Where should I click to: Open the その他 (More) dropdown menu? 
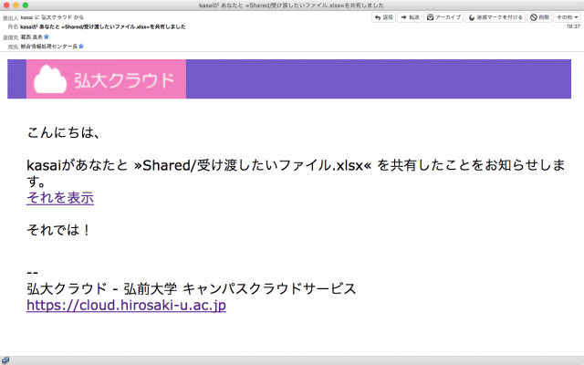coord(568,17)
